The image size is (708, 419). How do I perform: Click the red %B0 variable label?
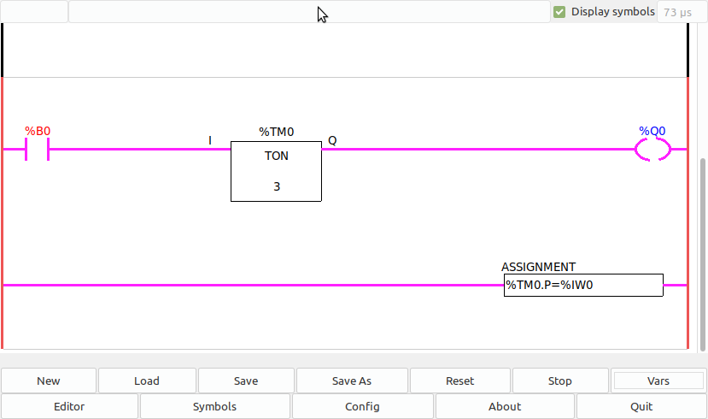click(38, 131)
